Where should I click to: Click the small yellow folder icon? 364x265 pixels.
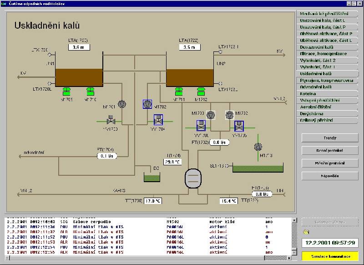tap(306, 232)
